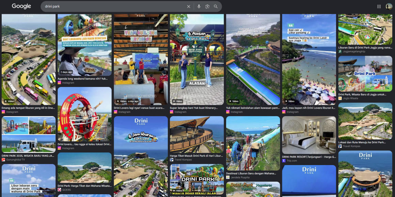Open the hotel bedroom resort thumbnail

[309, 135]
